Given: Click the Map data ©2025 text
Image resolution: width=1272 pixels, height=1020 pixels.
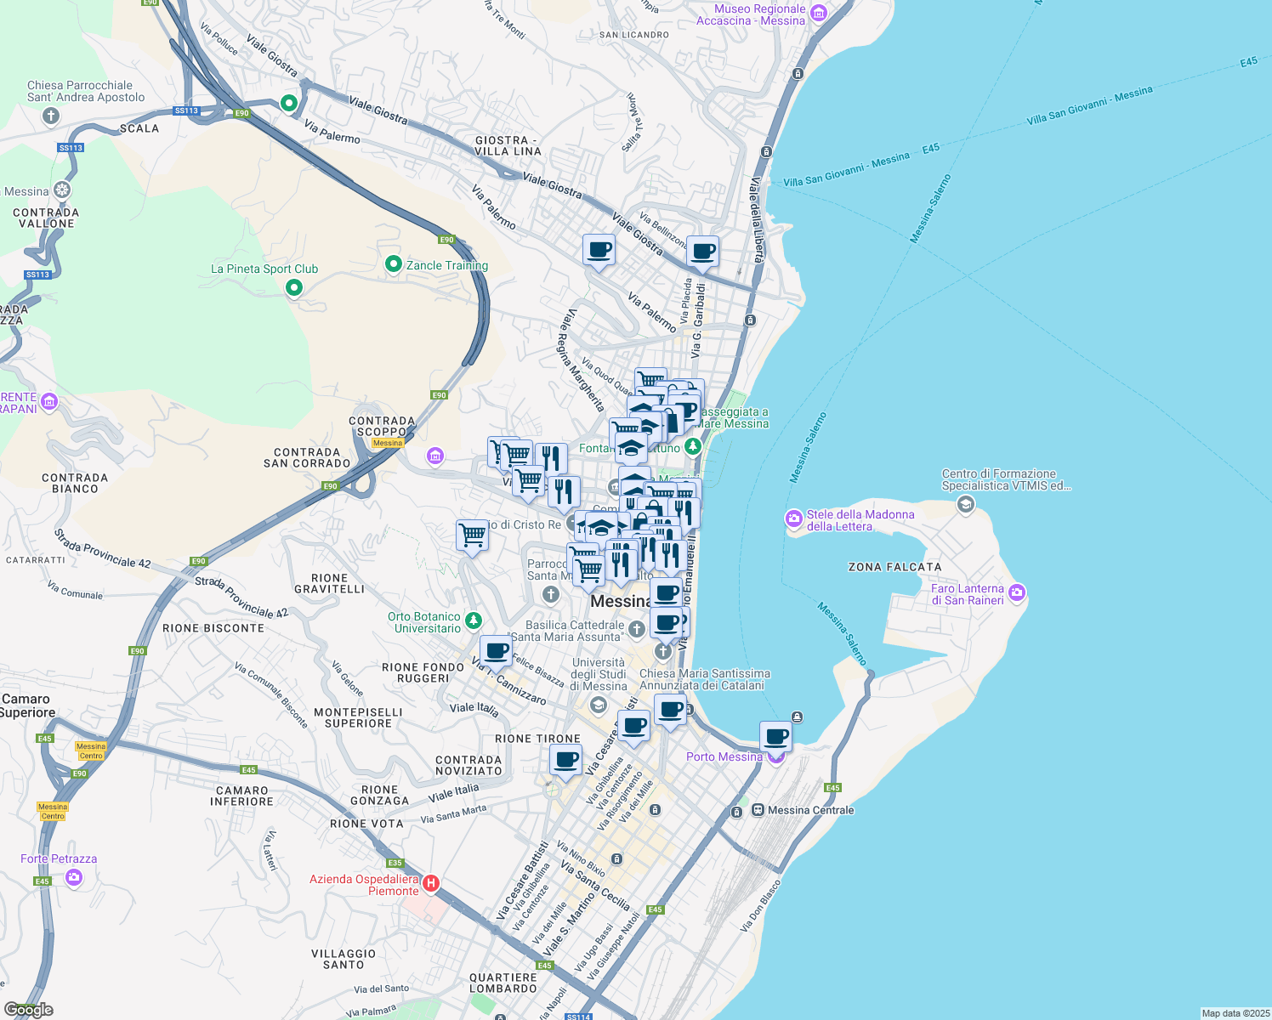Looking at the screenshot, I should (x=1235, y=1013).
